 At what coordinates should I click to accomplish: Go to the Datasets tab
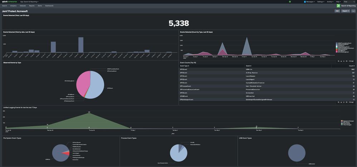23,6
